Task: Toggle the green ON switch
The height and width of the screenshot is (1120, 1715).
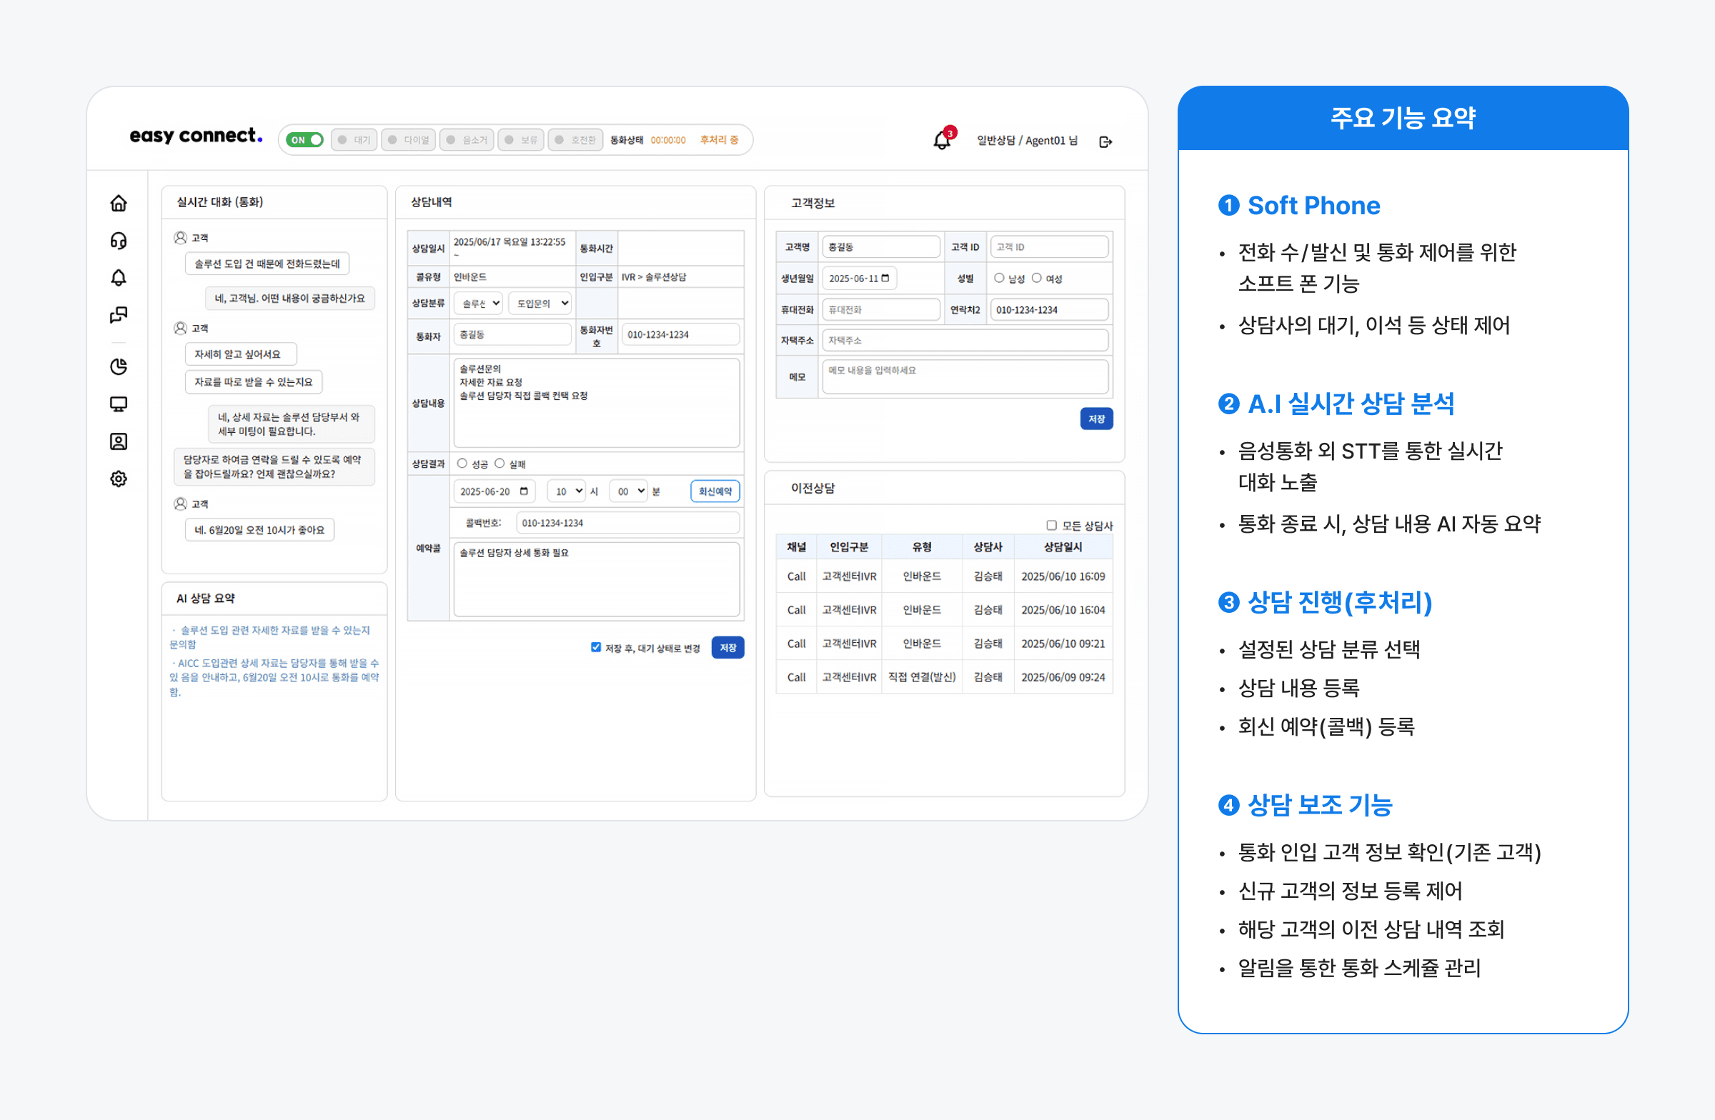Action: point(305,140)
